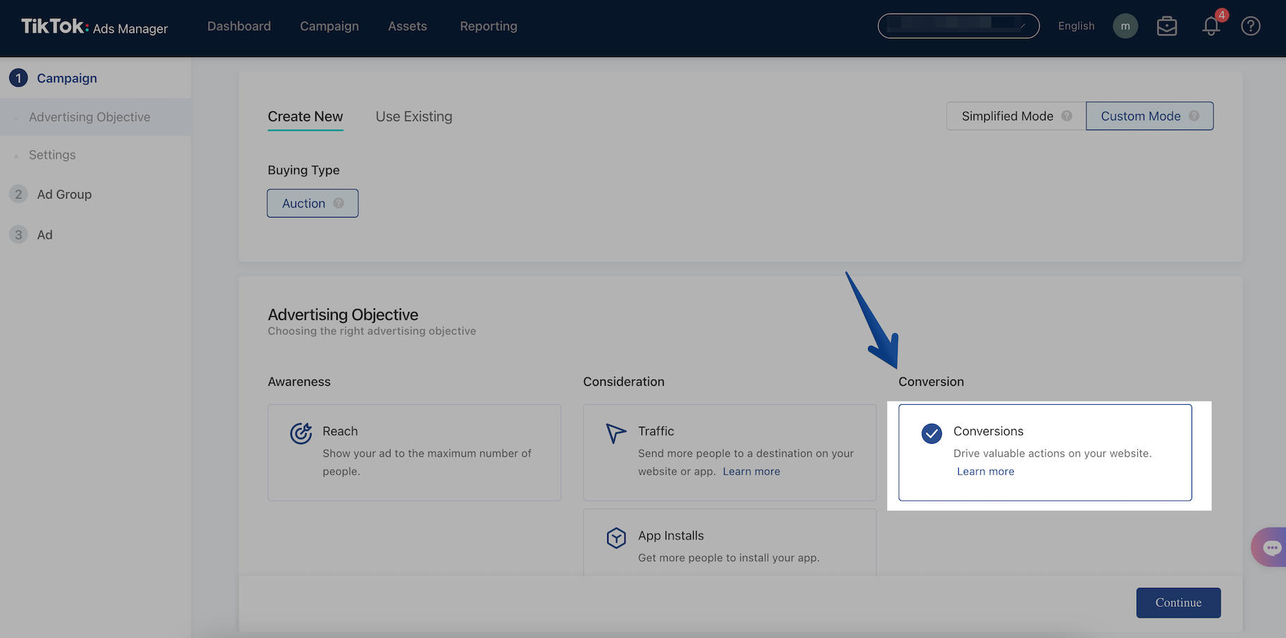This screenshot has height=638, width=1286.
Task: Click the Auction help tooltip icon
Action: point(338,204)
